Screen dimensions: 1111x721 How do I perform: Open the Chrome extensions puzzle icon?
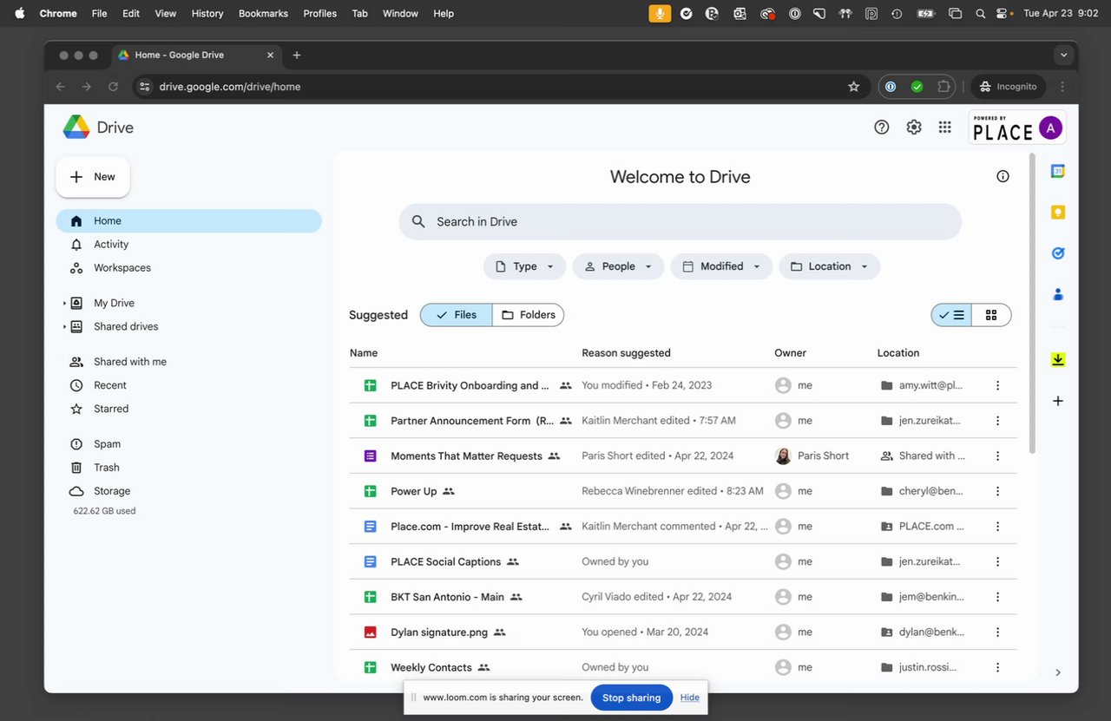coord(943,87)
